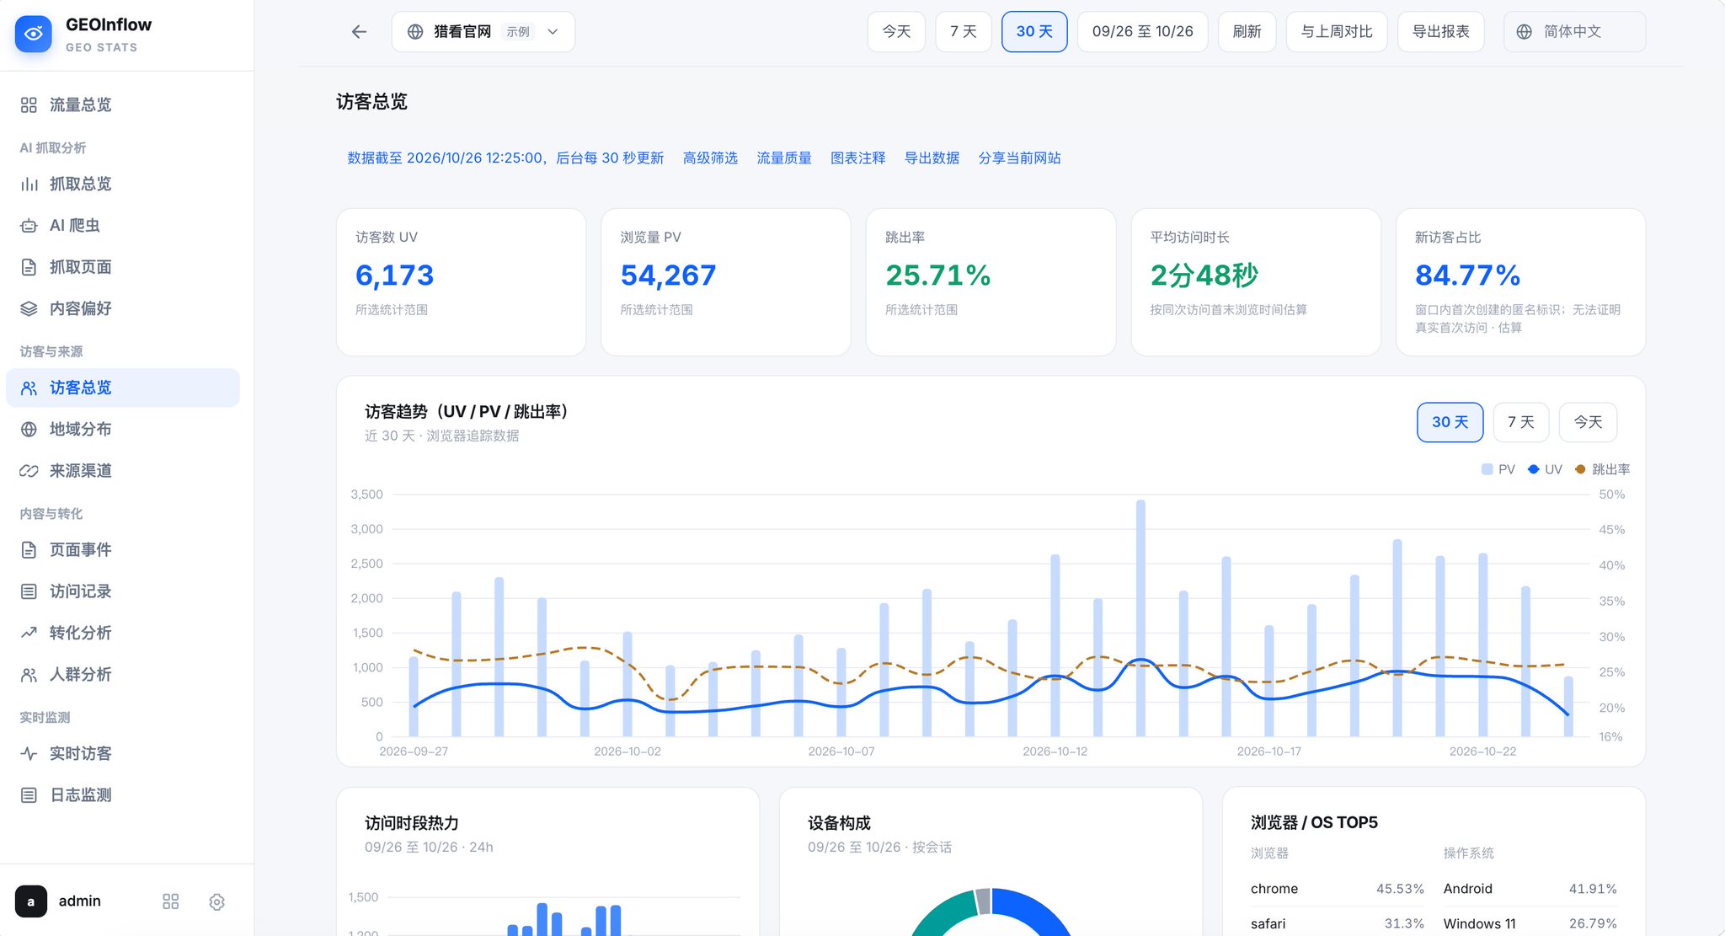
Task: Click the 人群分析 people icon
Action: coord(29,675)
